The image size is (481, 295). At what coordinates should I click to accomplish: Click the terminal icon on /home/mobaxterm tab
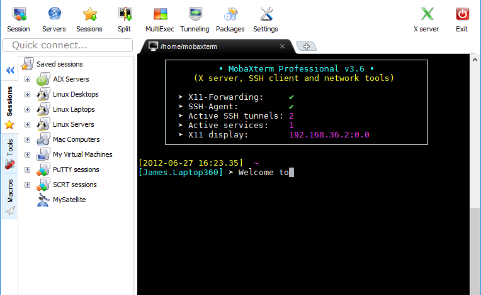coord(153,46)
